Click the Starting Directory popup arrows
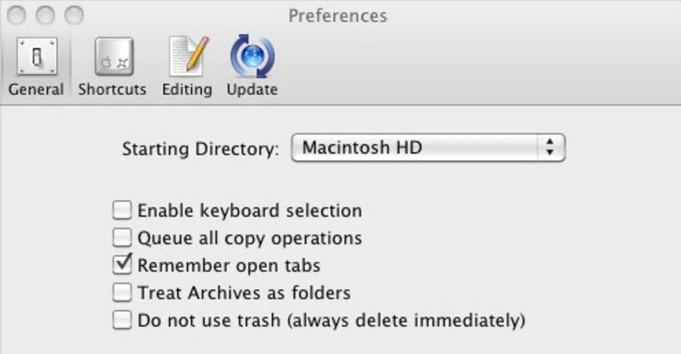 [549, 147]
